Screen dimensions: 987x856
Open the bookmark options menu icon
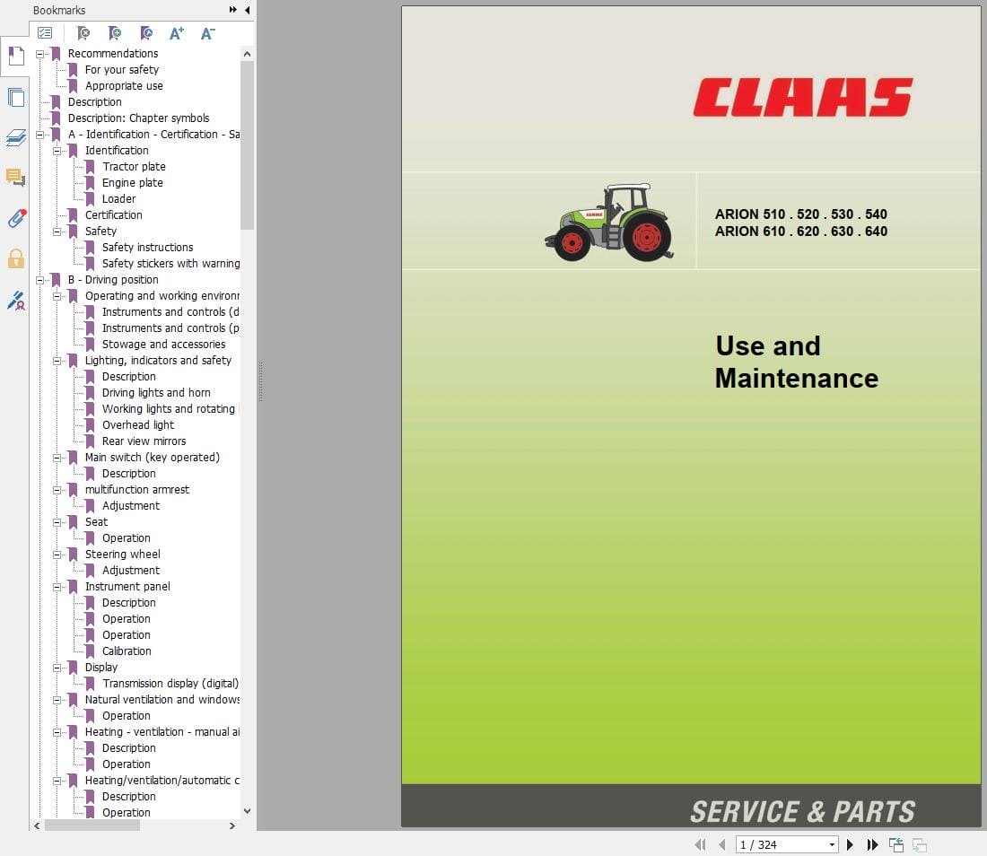(45, 32)
